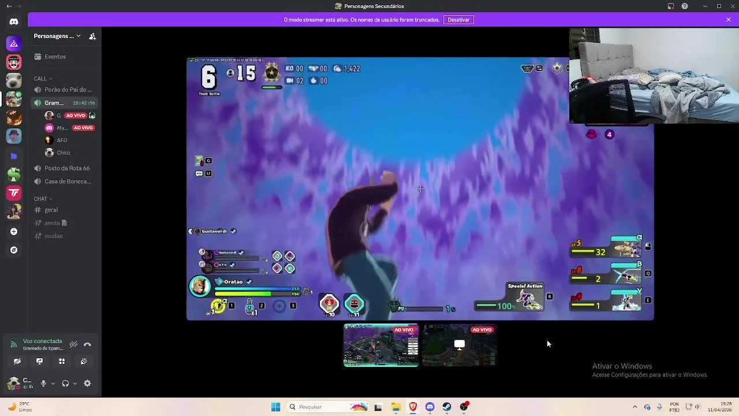
Task: Go back using title bar arrow
Action: (x=8, y=6)
